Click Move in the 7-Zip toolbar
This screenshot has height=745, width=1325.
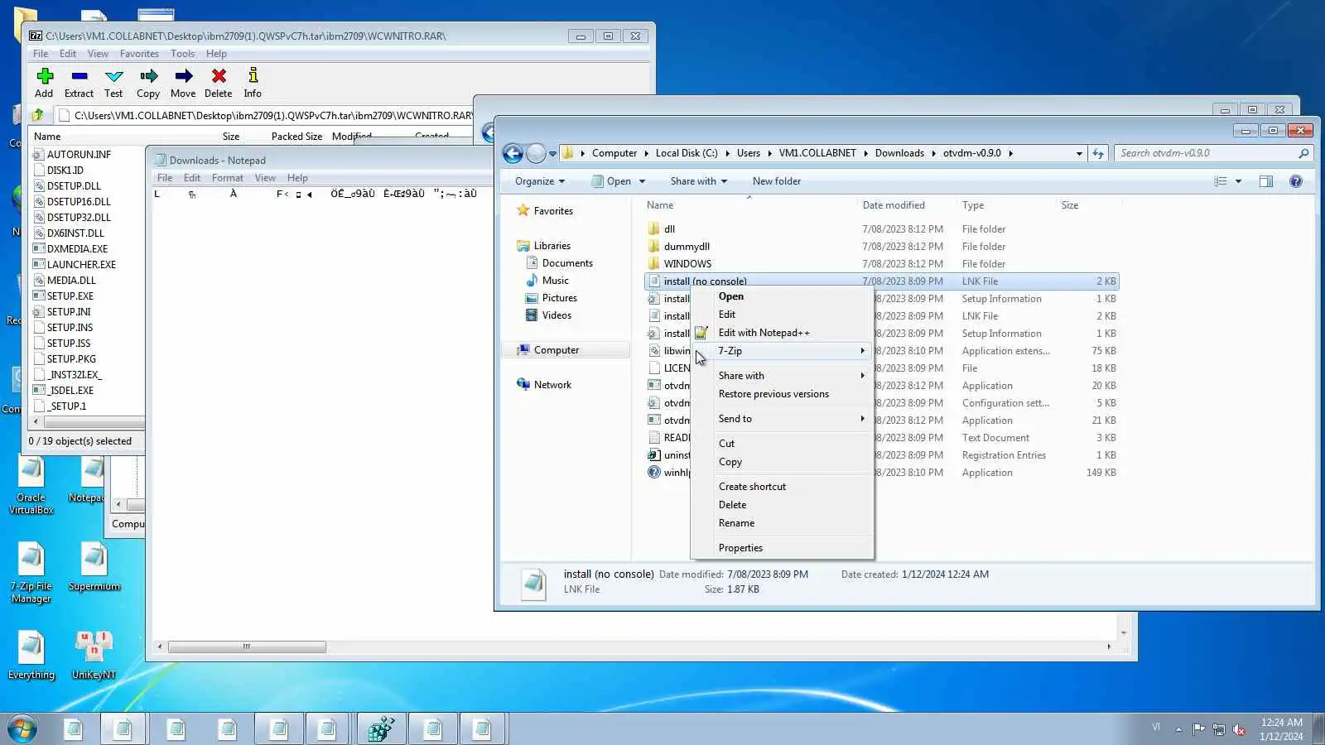(x=183, y=82)
